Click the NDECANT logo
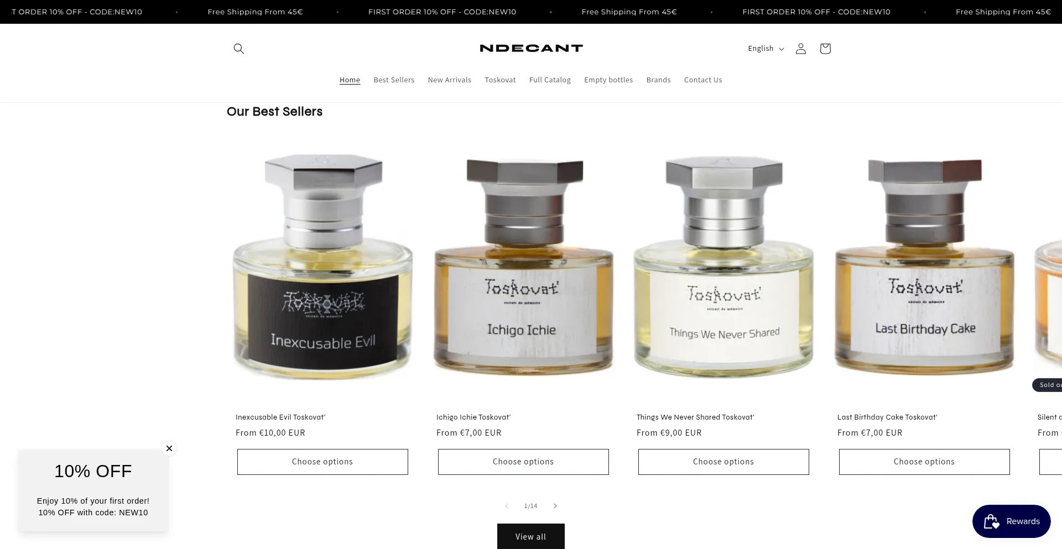1062x549 pixels. pos(531,48)
